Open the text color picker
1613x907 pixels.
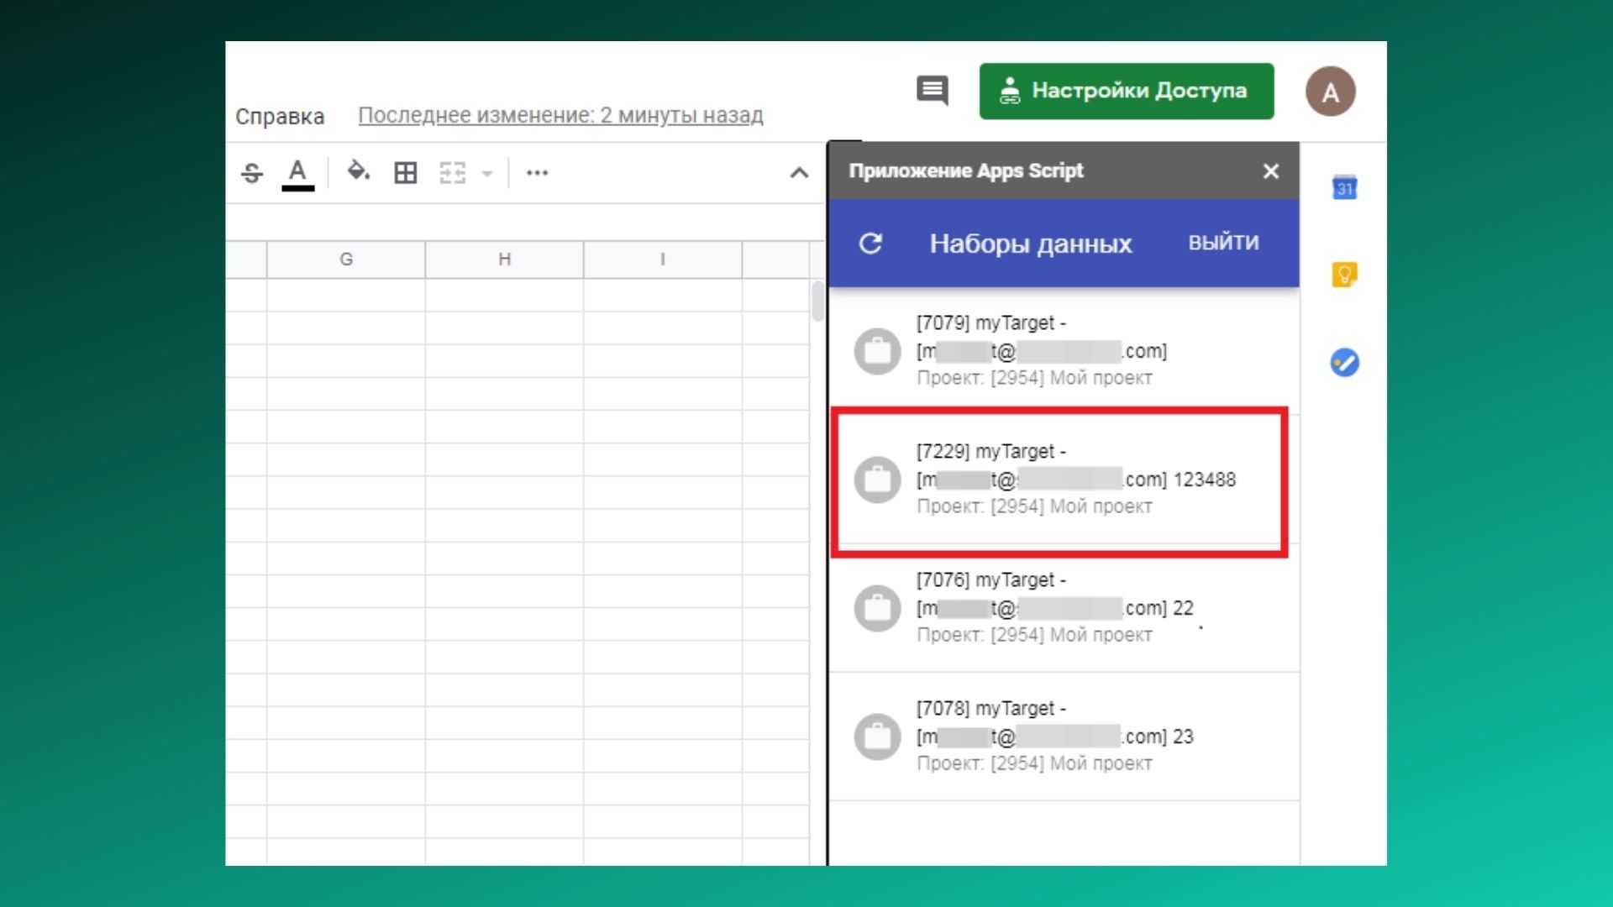297,174
